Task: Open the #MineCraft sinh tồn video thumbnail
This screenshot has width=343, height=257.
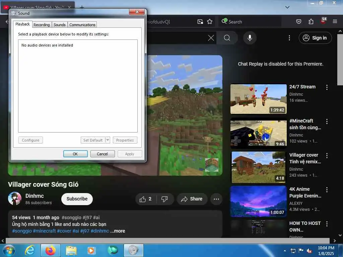Action: 258,133
